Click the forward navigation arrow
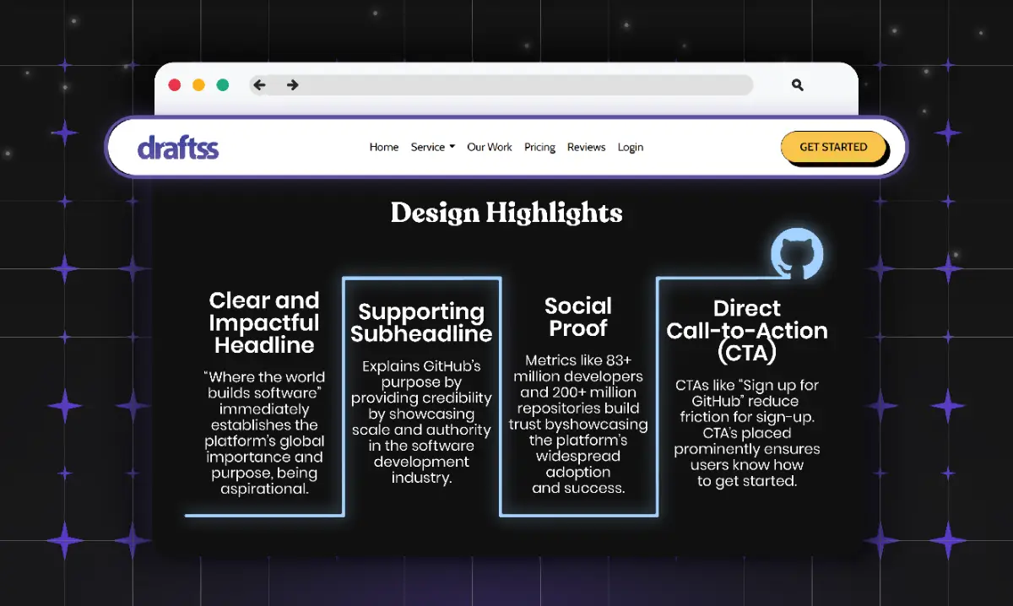1013x606 pixels. tap(292, 84)
